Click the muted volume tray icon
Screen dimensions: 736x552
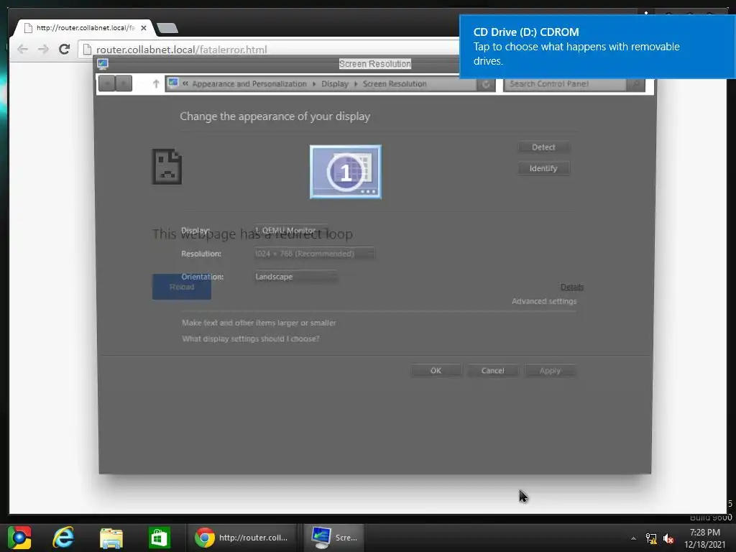(x=668, y=538)
